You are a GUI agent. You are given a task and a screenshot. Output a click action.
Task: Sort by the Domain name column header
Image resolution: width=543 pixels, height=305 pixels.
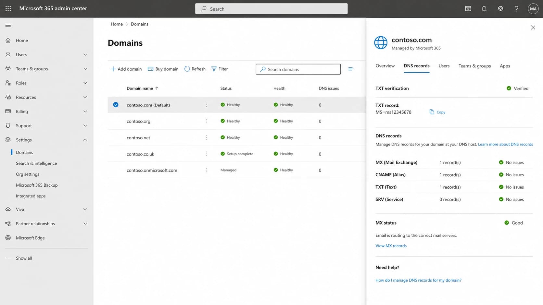click(143, 88)
